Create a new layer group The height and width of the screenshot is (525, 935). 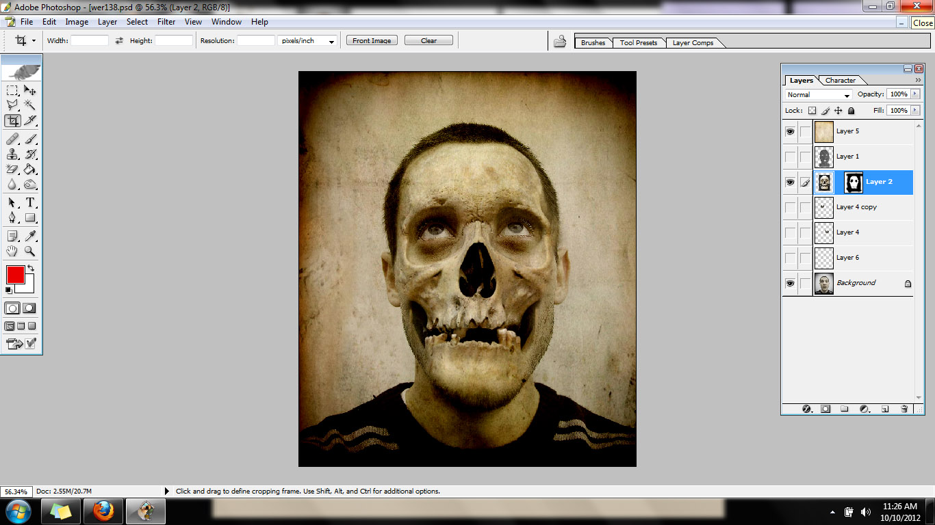pyautogui.click(x=845, y=409)
